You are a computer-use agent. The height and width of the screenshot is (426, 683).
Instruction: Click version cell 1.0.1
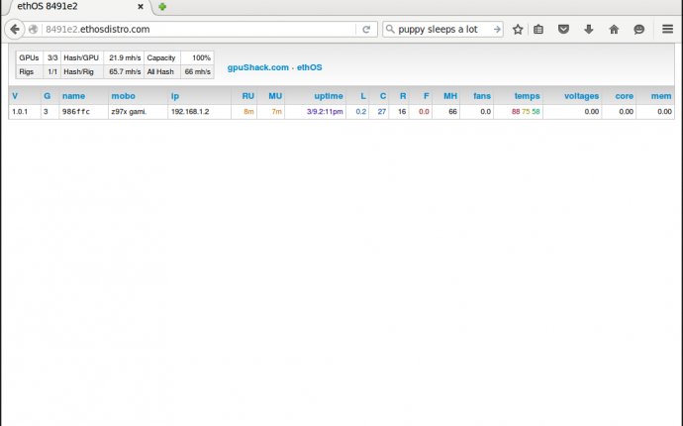coord(20,112)
